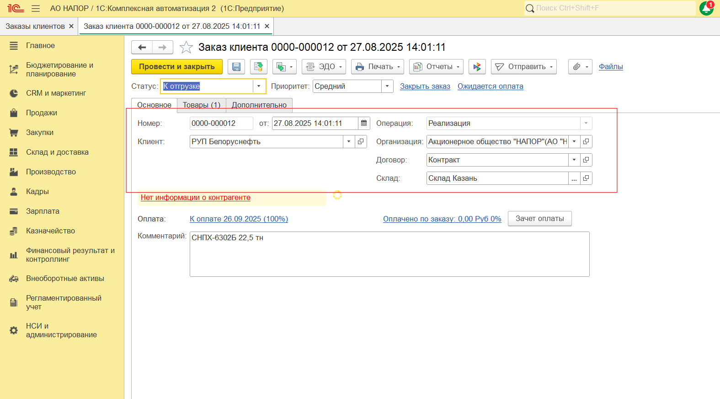Switch to the Дополнительно tab
The width and height of the screenshot is (720, 399).
(x=259, y=105)
